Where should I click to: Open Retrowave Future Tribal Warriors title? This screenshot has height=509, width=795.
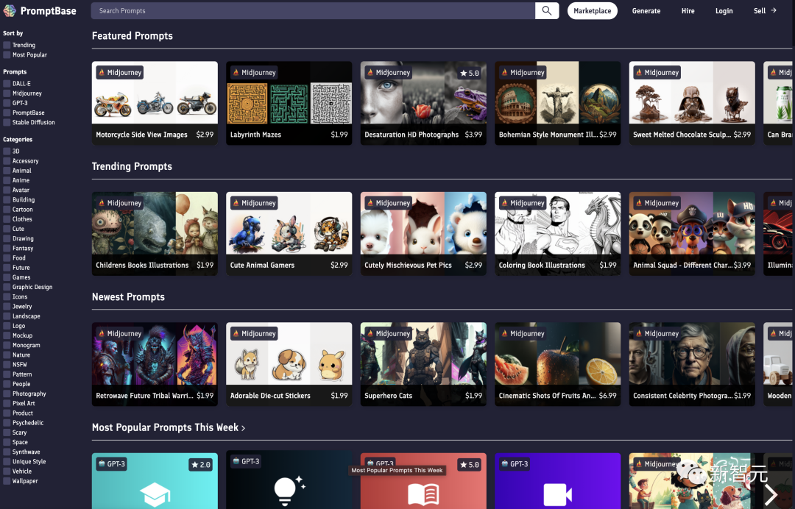144,396
